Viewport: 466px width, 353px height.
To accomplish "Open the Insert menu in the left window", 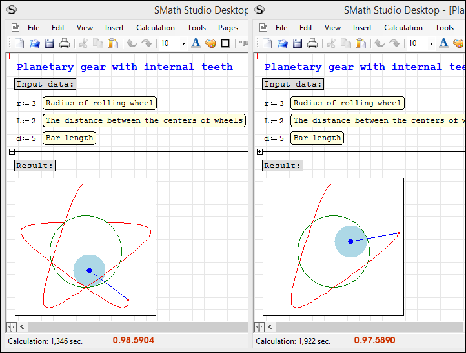I will (x=114, y=28).
